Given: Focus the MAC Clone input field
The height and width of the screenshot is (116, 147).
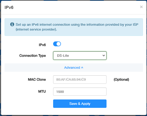Looking at the screenshot, I should click(80, 80).
